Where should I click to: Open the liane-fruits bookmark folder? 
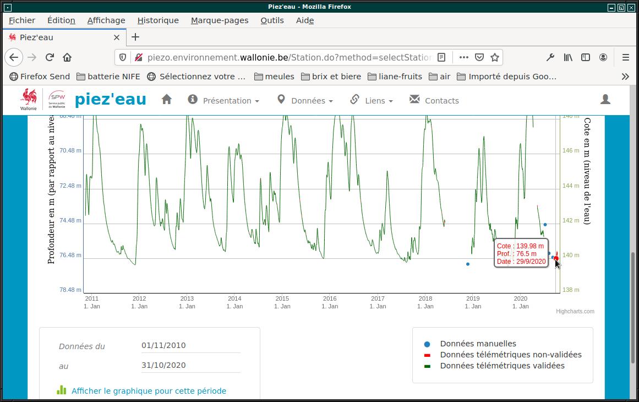coord(395,77)
